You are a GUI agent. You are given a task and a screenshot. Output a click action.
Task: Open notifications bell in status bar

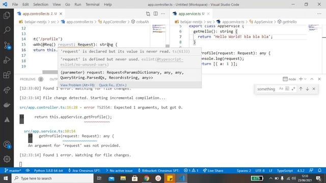(319, 171)
